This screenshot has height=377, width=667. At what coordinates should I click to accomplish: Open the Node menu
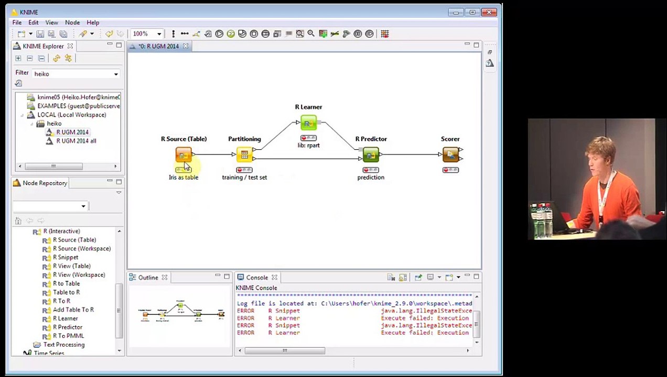72,23
